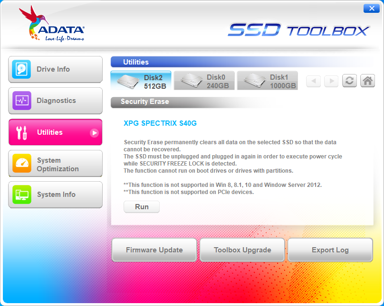Click the System Info computer icon
This screenshot has width=384, height=306.
pos(22,195)
